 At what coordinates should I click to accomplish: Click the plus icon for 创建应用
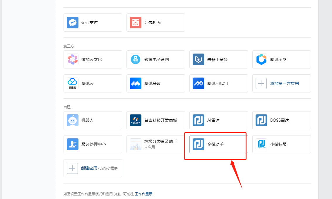(x=72, y=168)
